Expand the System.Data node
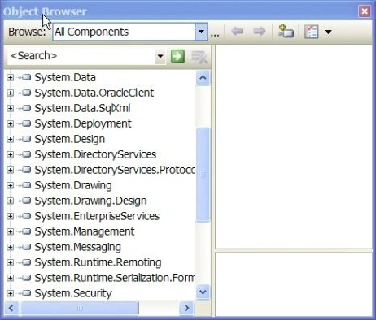 point(10,78)
